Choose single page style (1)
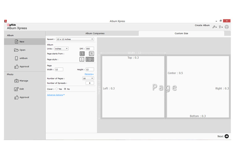235x160 pixels. (x=82, y=59)
